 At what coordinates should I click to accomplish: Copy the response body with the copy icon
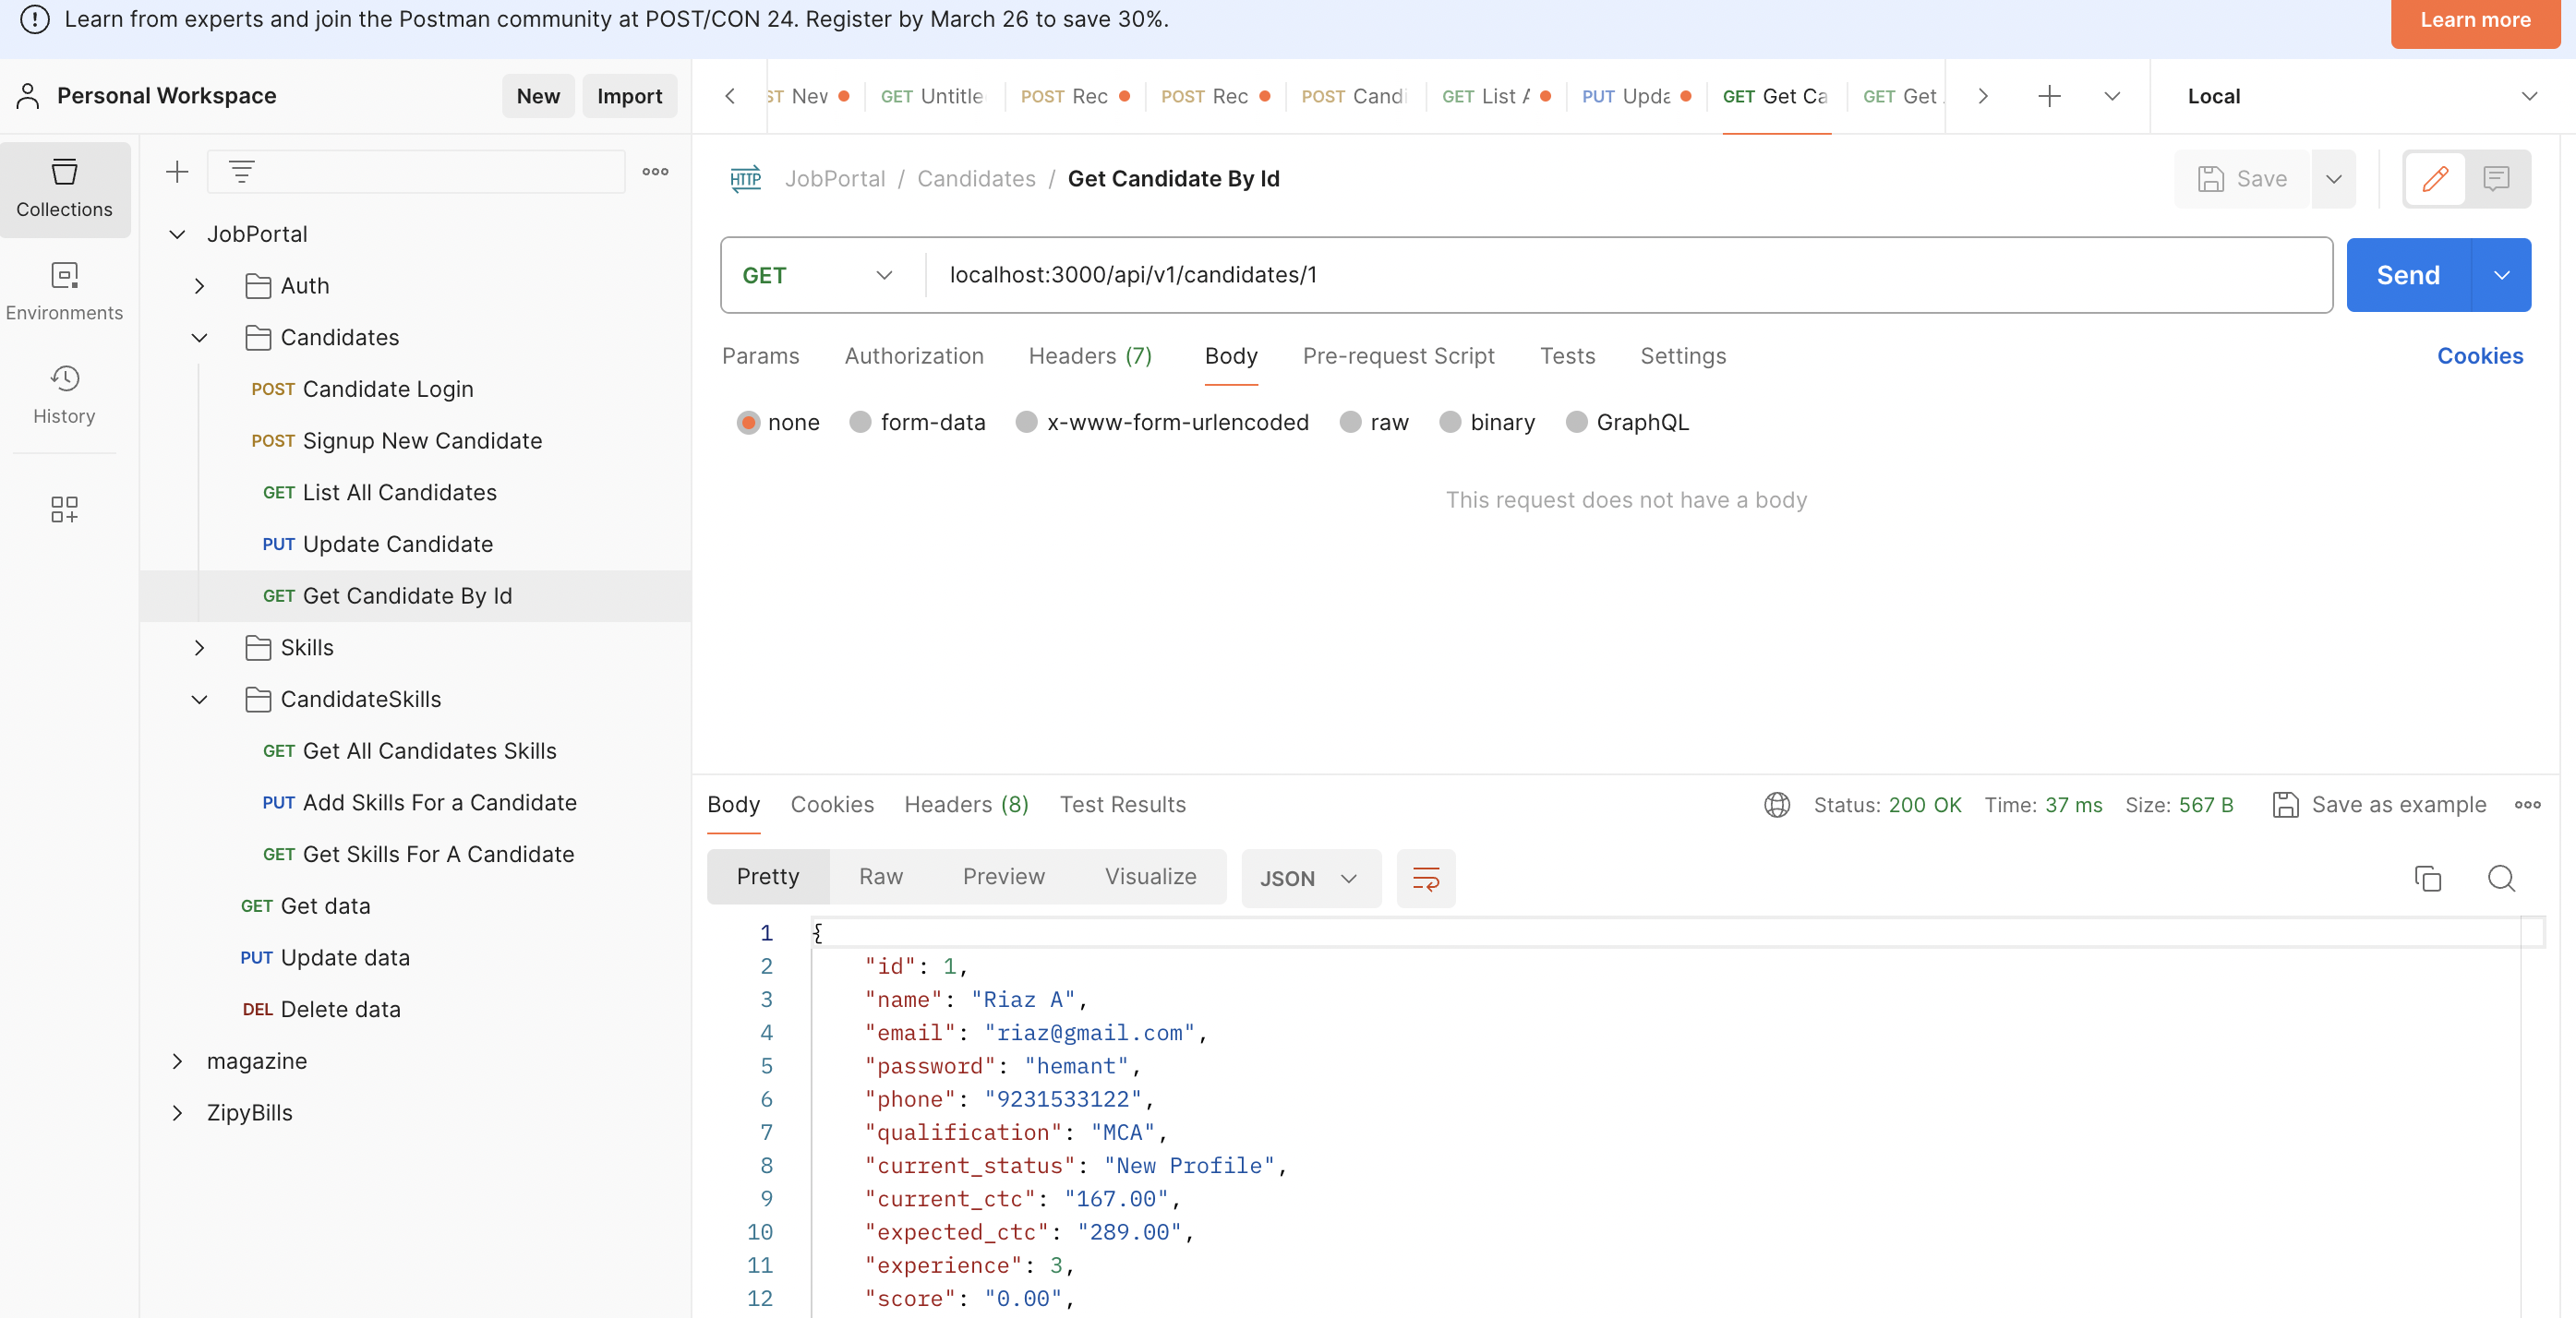(x=2427, y=878)
